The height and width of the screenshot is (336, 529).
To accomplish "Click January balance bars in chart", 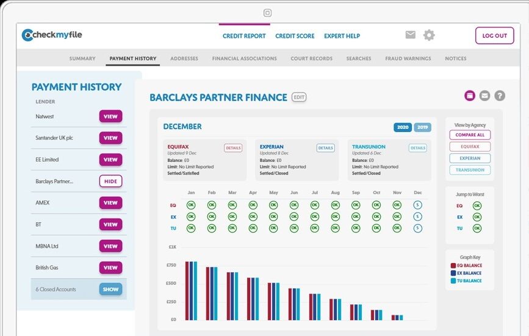I will point(192,291).
